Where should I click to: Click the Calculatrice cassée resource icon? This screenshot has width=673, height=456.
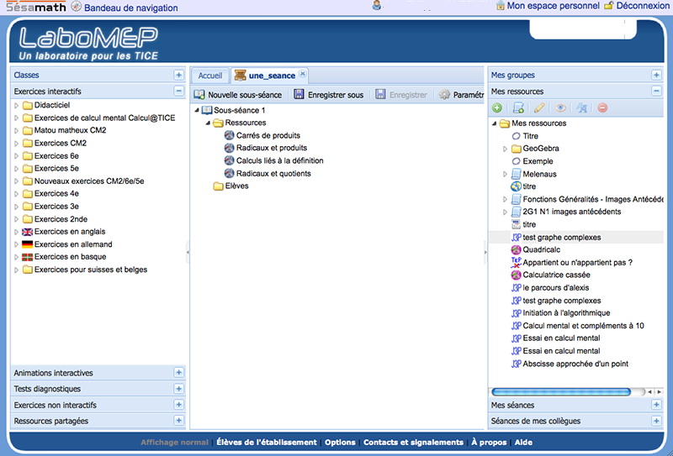pyautogui.click(x=516, y=275)
